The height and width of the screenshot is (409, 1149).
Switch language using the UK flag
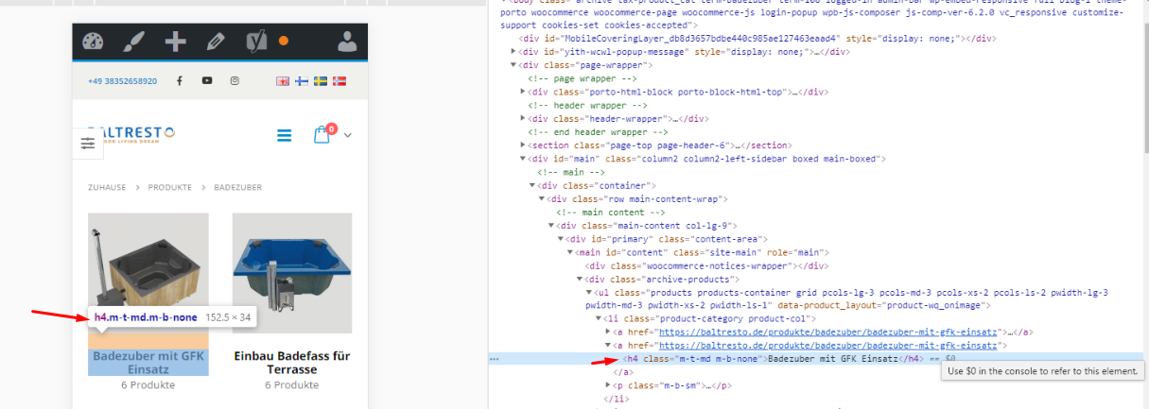282,81
